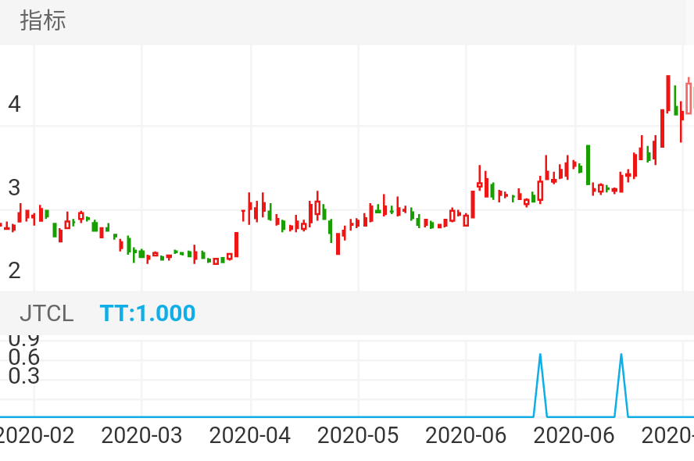694x461 pixels.
Task: Click the 指标 header label
Action: tap(43, 21)
